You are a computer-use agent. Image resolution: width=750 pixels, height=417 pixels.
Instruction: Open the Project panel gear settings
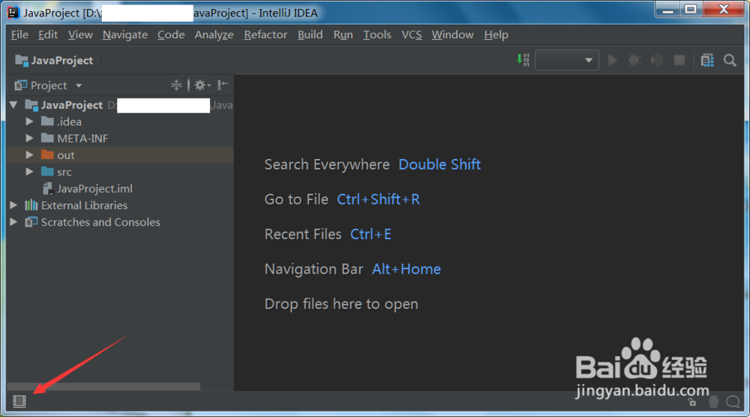click(202, 85)
